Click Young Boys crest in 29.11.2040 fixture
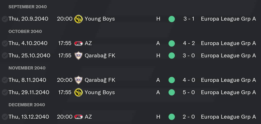Viewport: 261px width, 124px height. click(78, 92)
